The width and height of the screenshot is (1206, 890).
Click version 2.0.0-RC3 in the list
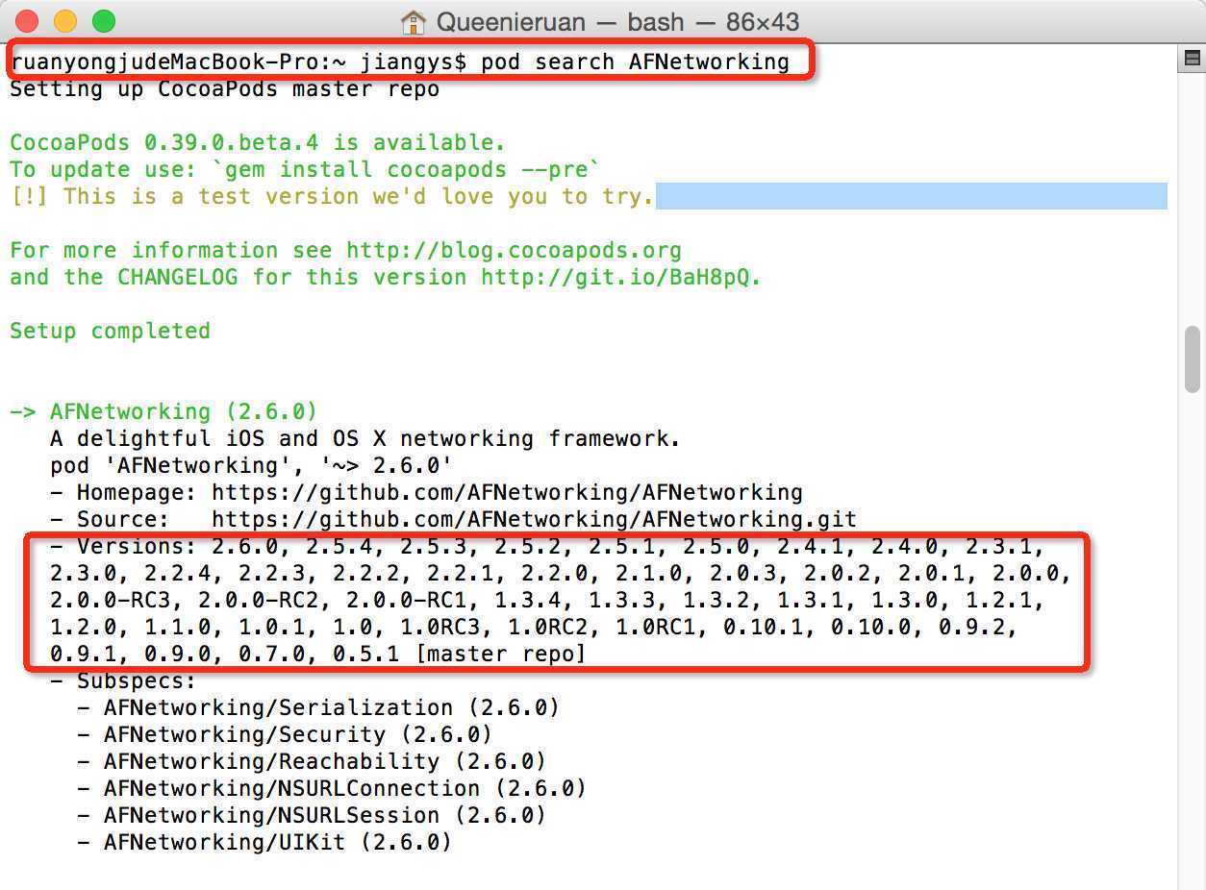pos(117,601)
